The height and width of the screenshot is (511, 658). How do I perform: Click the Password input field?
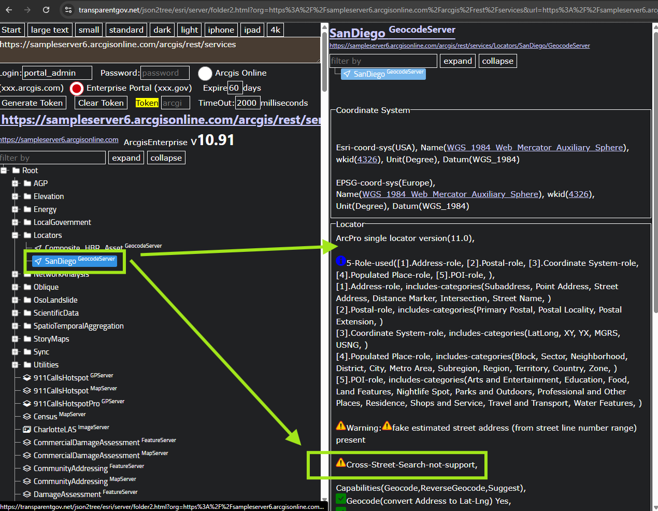165,73
